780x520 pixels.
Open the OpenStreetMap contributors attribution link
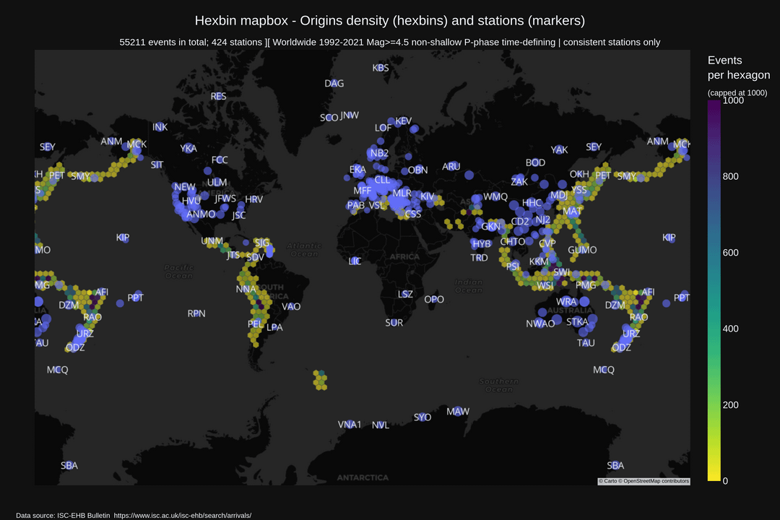click(656, 481)
